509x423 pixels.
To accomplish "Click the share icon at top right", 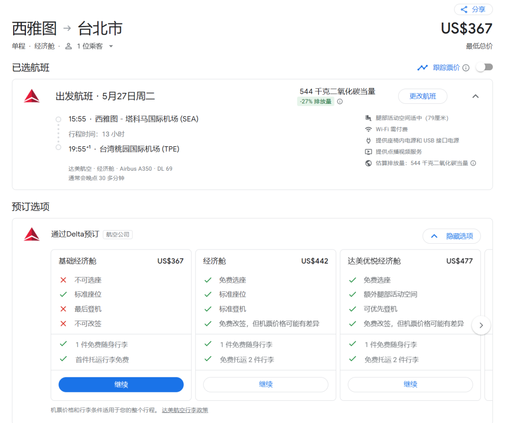I will pos(464,9).
